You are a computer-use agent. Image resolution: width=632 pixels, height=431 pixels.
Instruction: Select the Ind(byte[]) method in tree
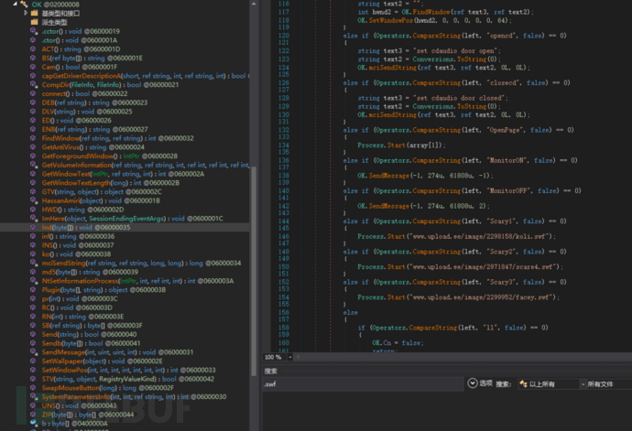[60, 226]
